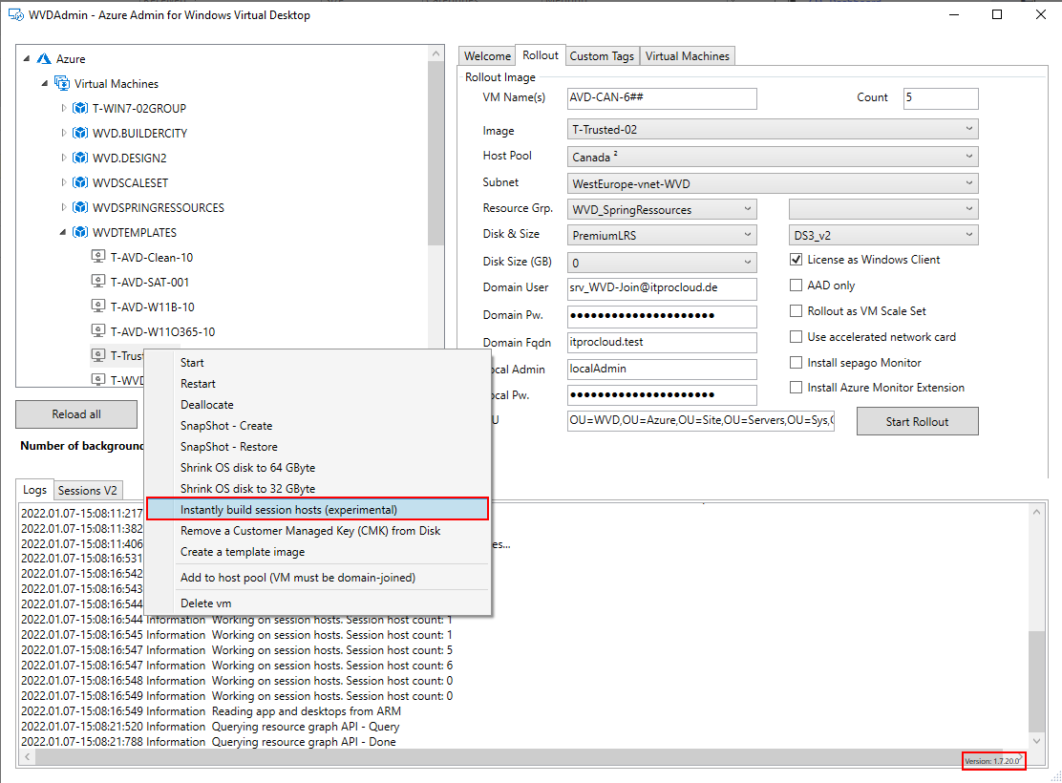Check Install sepago Monitor option
Viewport: 1062px width, 783px height.
pos(796,362)
